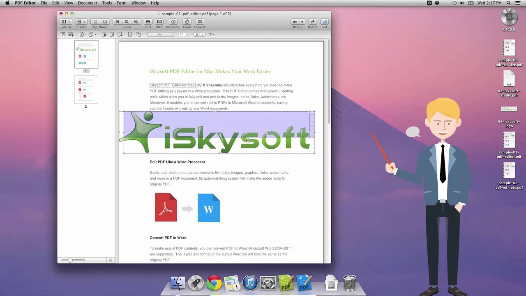
Task: Click the actual-size zoom button
Action: [x=127, y=22]
